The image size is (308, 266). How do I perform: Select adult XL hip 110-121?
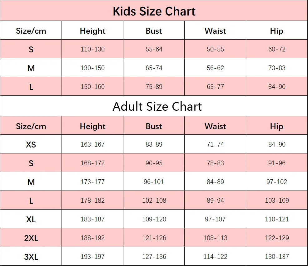pos(277,219)
